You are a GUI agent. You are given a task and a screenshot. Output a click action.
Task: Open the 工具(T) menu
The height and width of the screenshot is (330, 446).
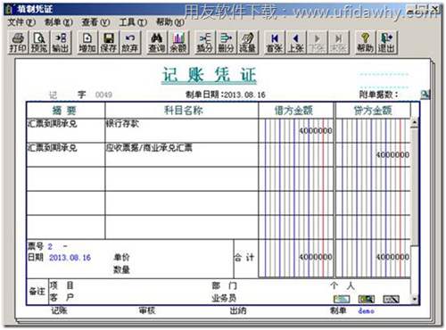point(133,22)
